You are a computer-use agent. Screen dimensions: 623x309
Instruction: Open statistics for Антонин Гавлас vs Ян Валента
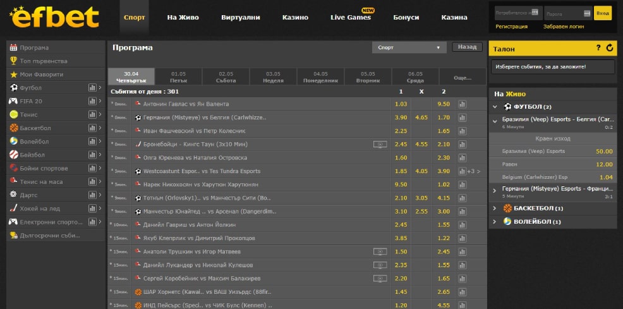[x=462, y=104]
